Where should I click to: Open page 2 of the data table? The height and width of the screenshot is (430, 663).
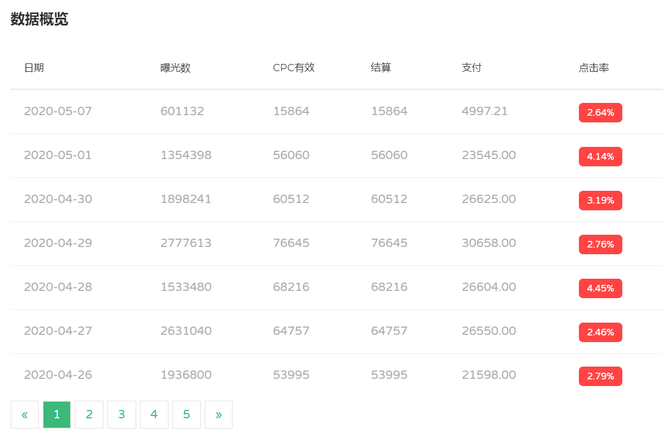(x=89, y=414)
